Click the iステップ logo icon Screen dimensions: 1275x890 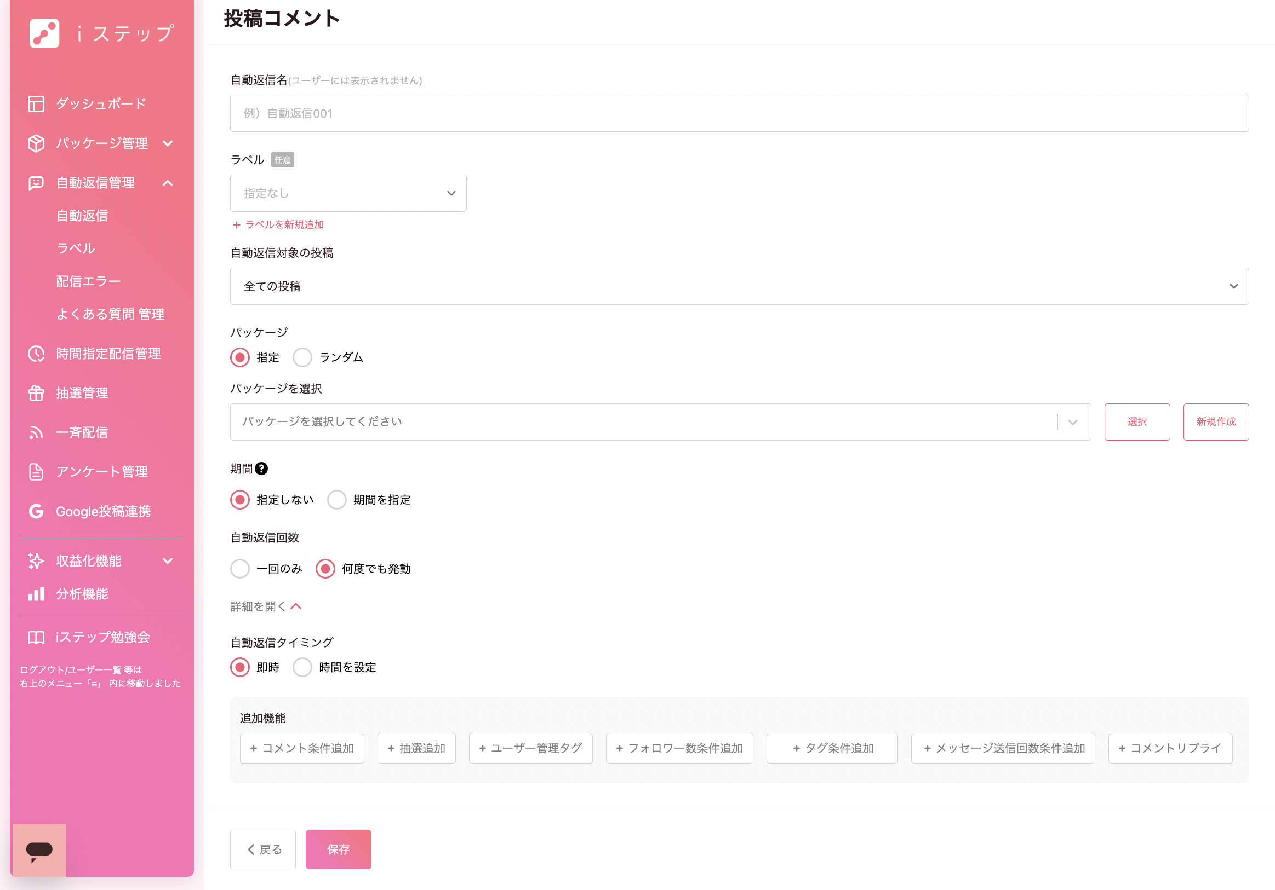pyautogui.click(x=44, y=33)
